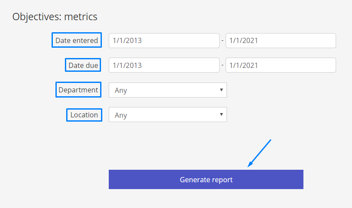Click the highlighted Date entered label

coord(77,40)
